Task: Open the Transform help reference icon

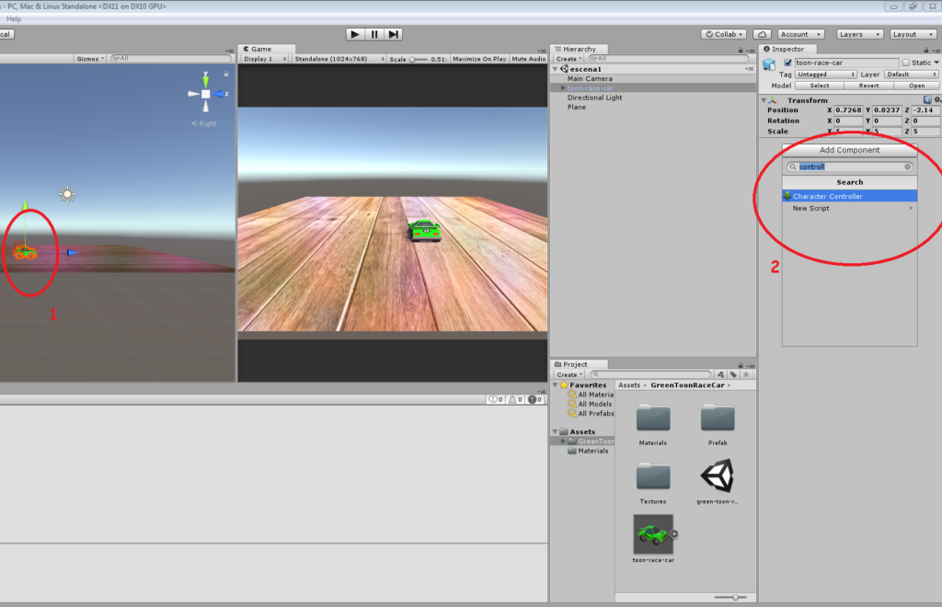Action: click(927, 99)
